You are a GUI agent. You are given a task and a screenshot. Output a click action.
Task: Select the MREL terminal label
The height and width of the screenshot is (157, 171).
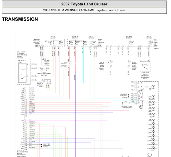click(x=22, y=97)
